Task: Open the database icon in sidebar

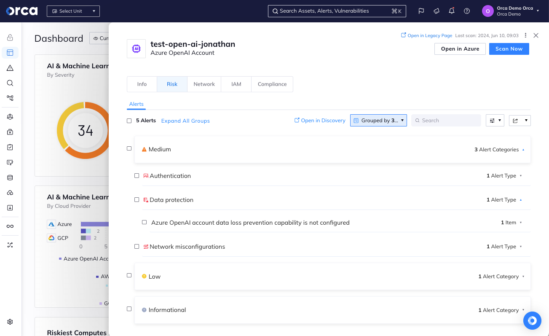Action: [x=10, y=177]
